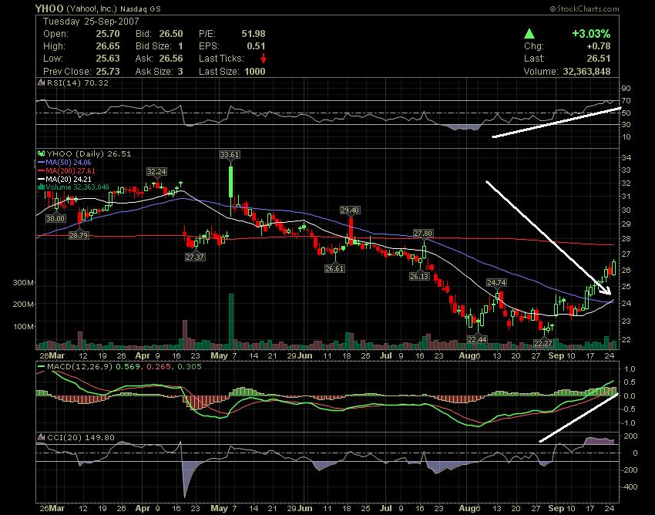Image resolution: width=655 pixels, height=515 pixels.
Task: Click the Ask value 26.56
Action: [x=171, y=59]
